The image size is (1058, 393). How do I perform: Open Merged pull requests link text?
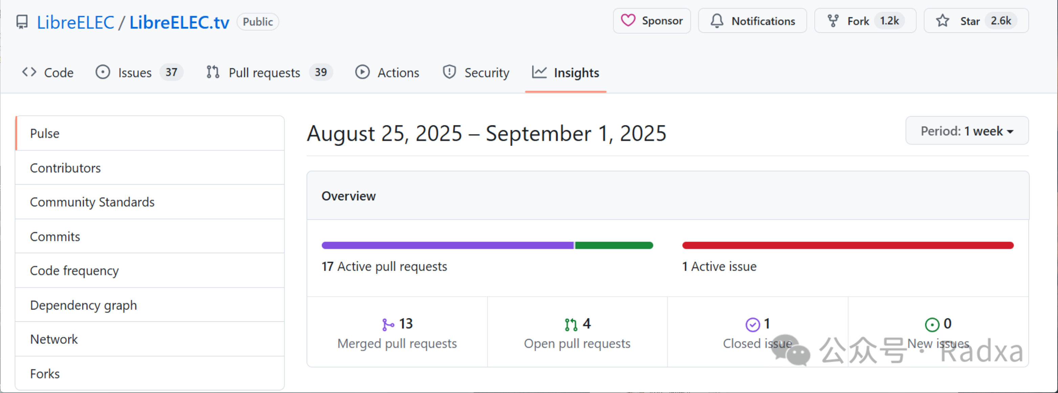(397, 343)
